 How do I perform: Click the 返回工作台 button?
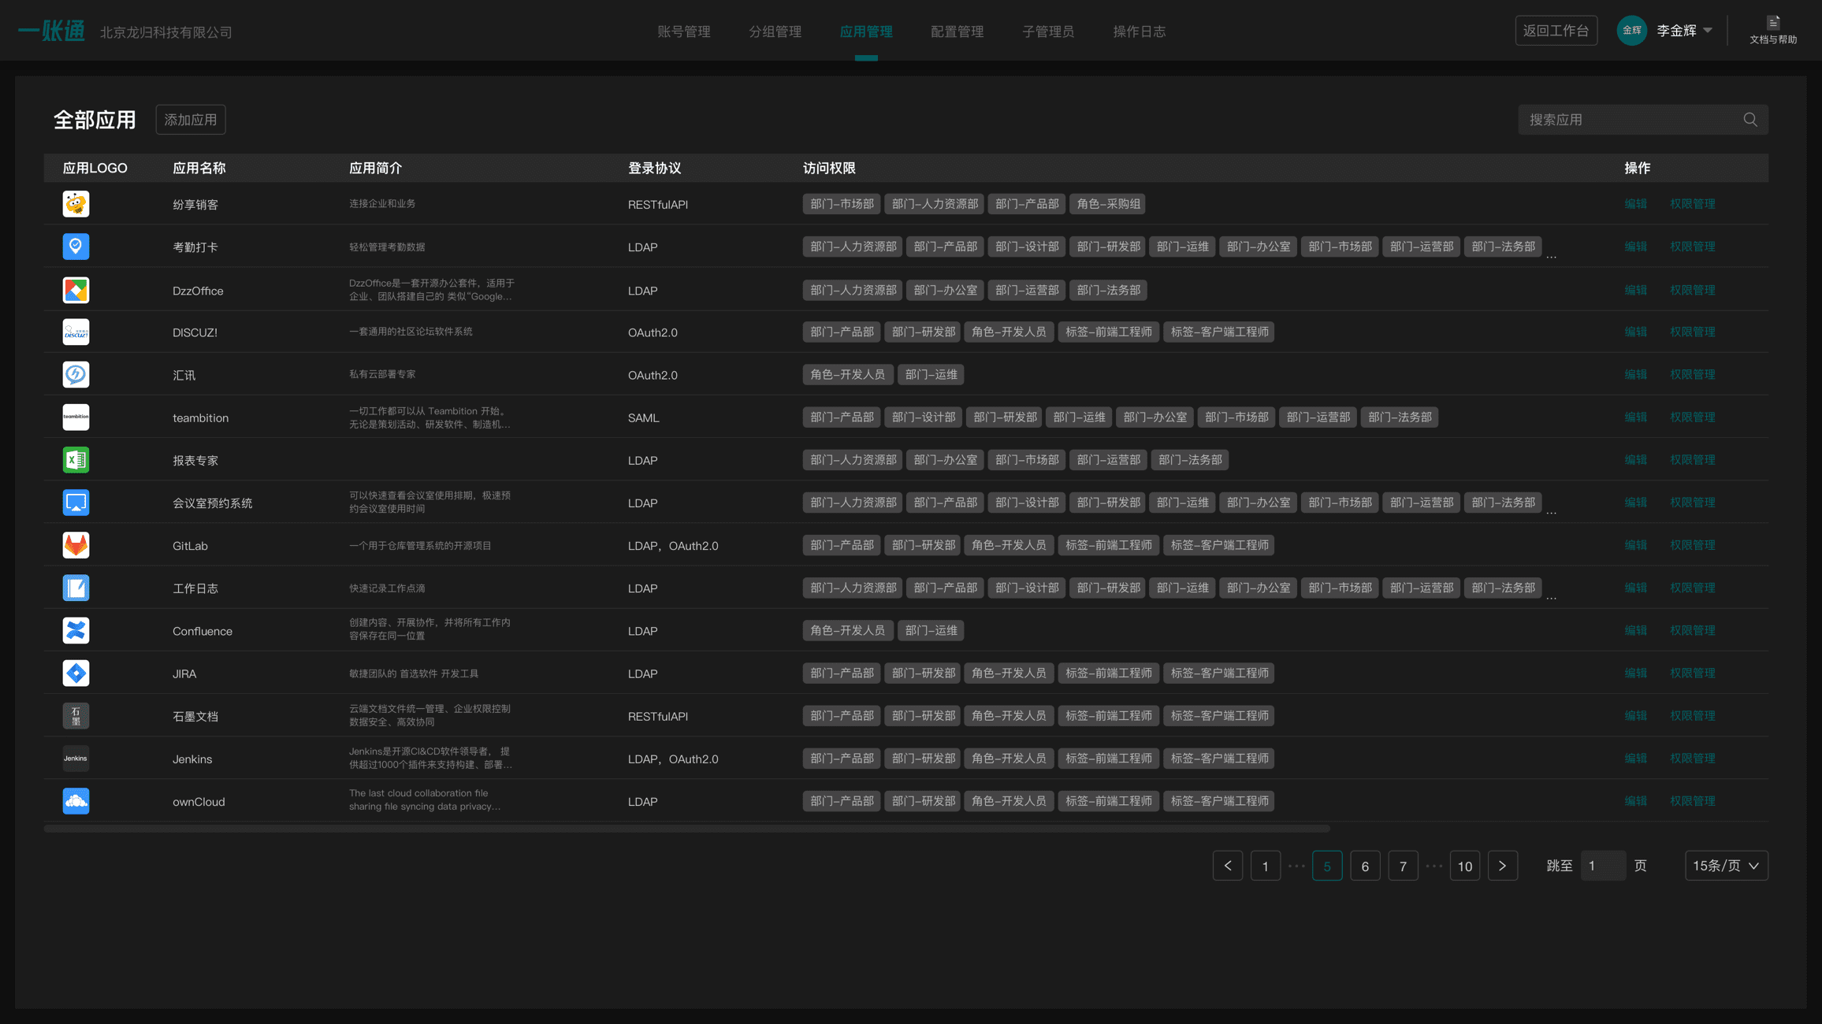(x=1556, y=31)
